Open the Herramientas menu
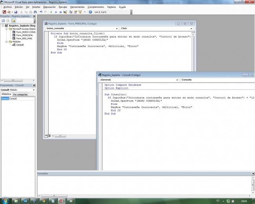 click(x=77, y=7)
